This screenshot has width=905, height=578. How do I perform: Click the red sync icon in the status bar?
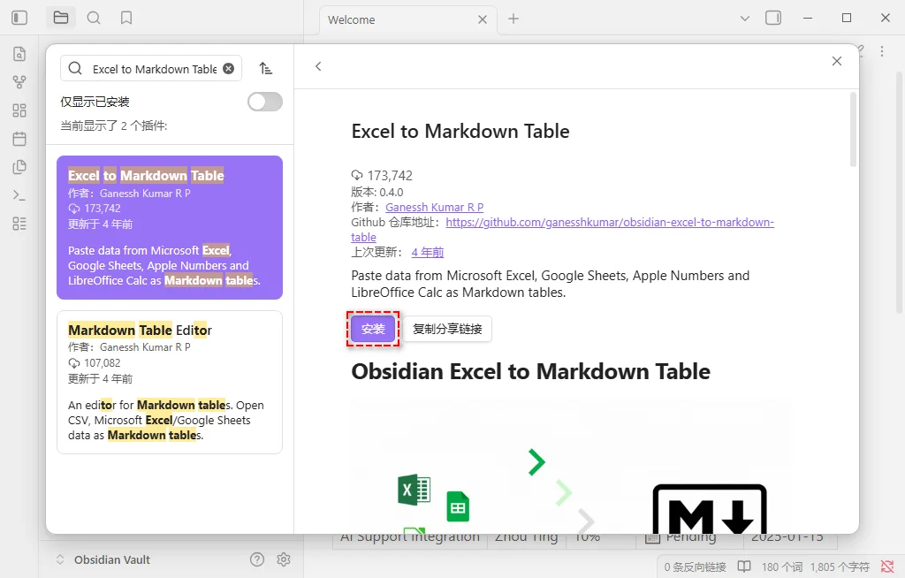coord(888,567)
